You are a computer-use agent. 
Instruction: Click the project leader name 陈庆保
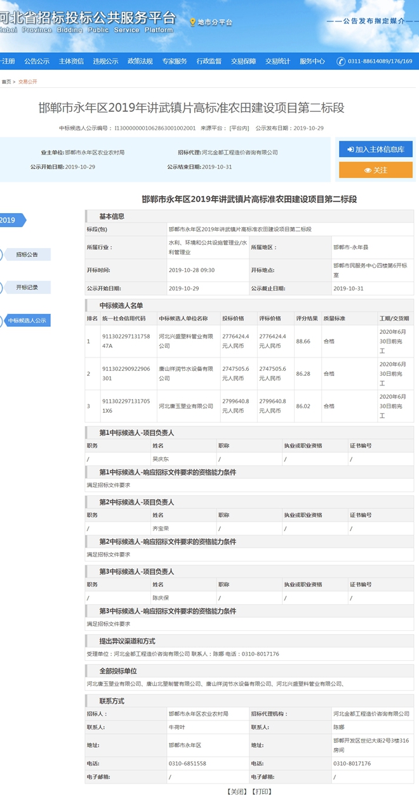tap(161, 598)
